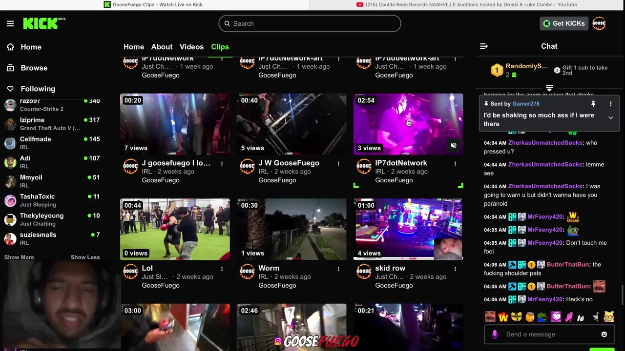Click the Home tab on channel

coord(134,47)
